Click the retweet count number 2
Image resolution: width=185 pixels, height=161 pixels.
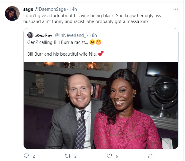click(75, 156)
